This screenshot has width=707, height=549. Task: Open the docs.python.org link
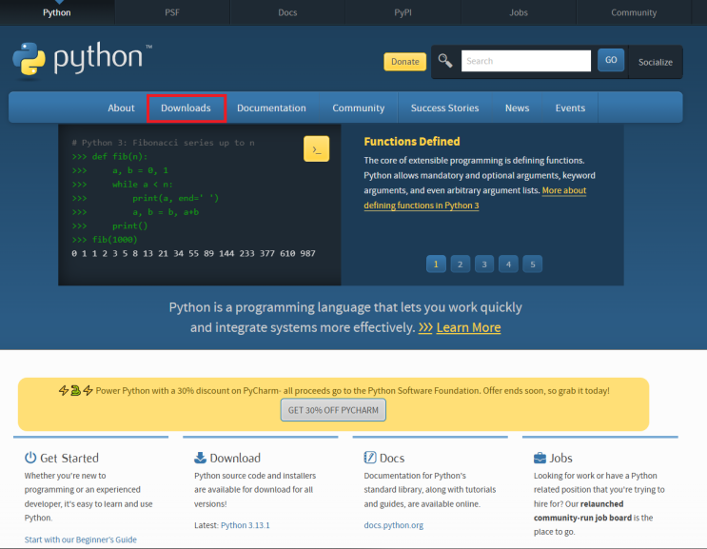click(394, 525)
